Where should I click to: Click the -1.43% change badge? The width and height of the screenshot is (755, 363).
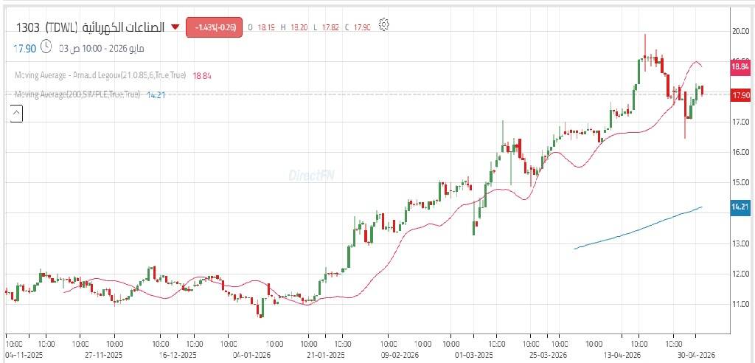[215, 27]
